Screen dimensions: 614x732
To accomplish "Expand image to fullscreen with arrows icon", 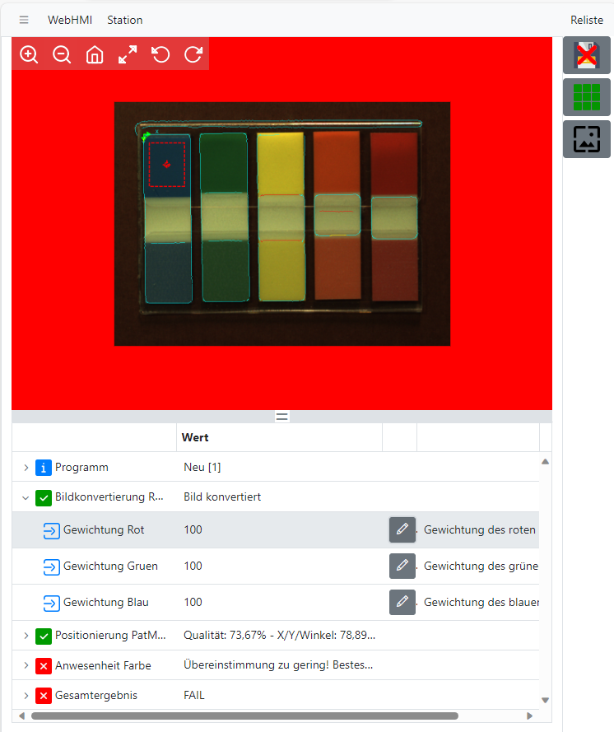I will (128, 54).
